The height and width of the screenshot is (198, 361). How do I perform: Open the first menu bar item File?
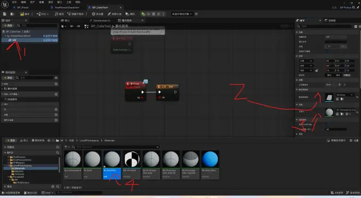pyautogui.click(x=14, y=2)
